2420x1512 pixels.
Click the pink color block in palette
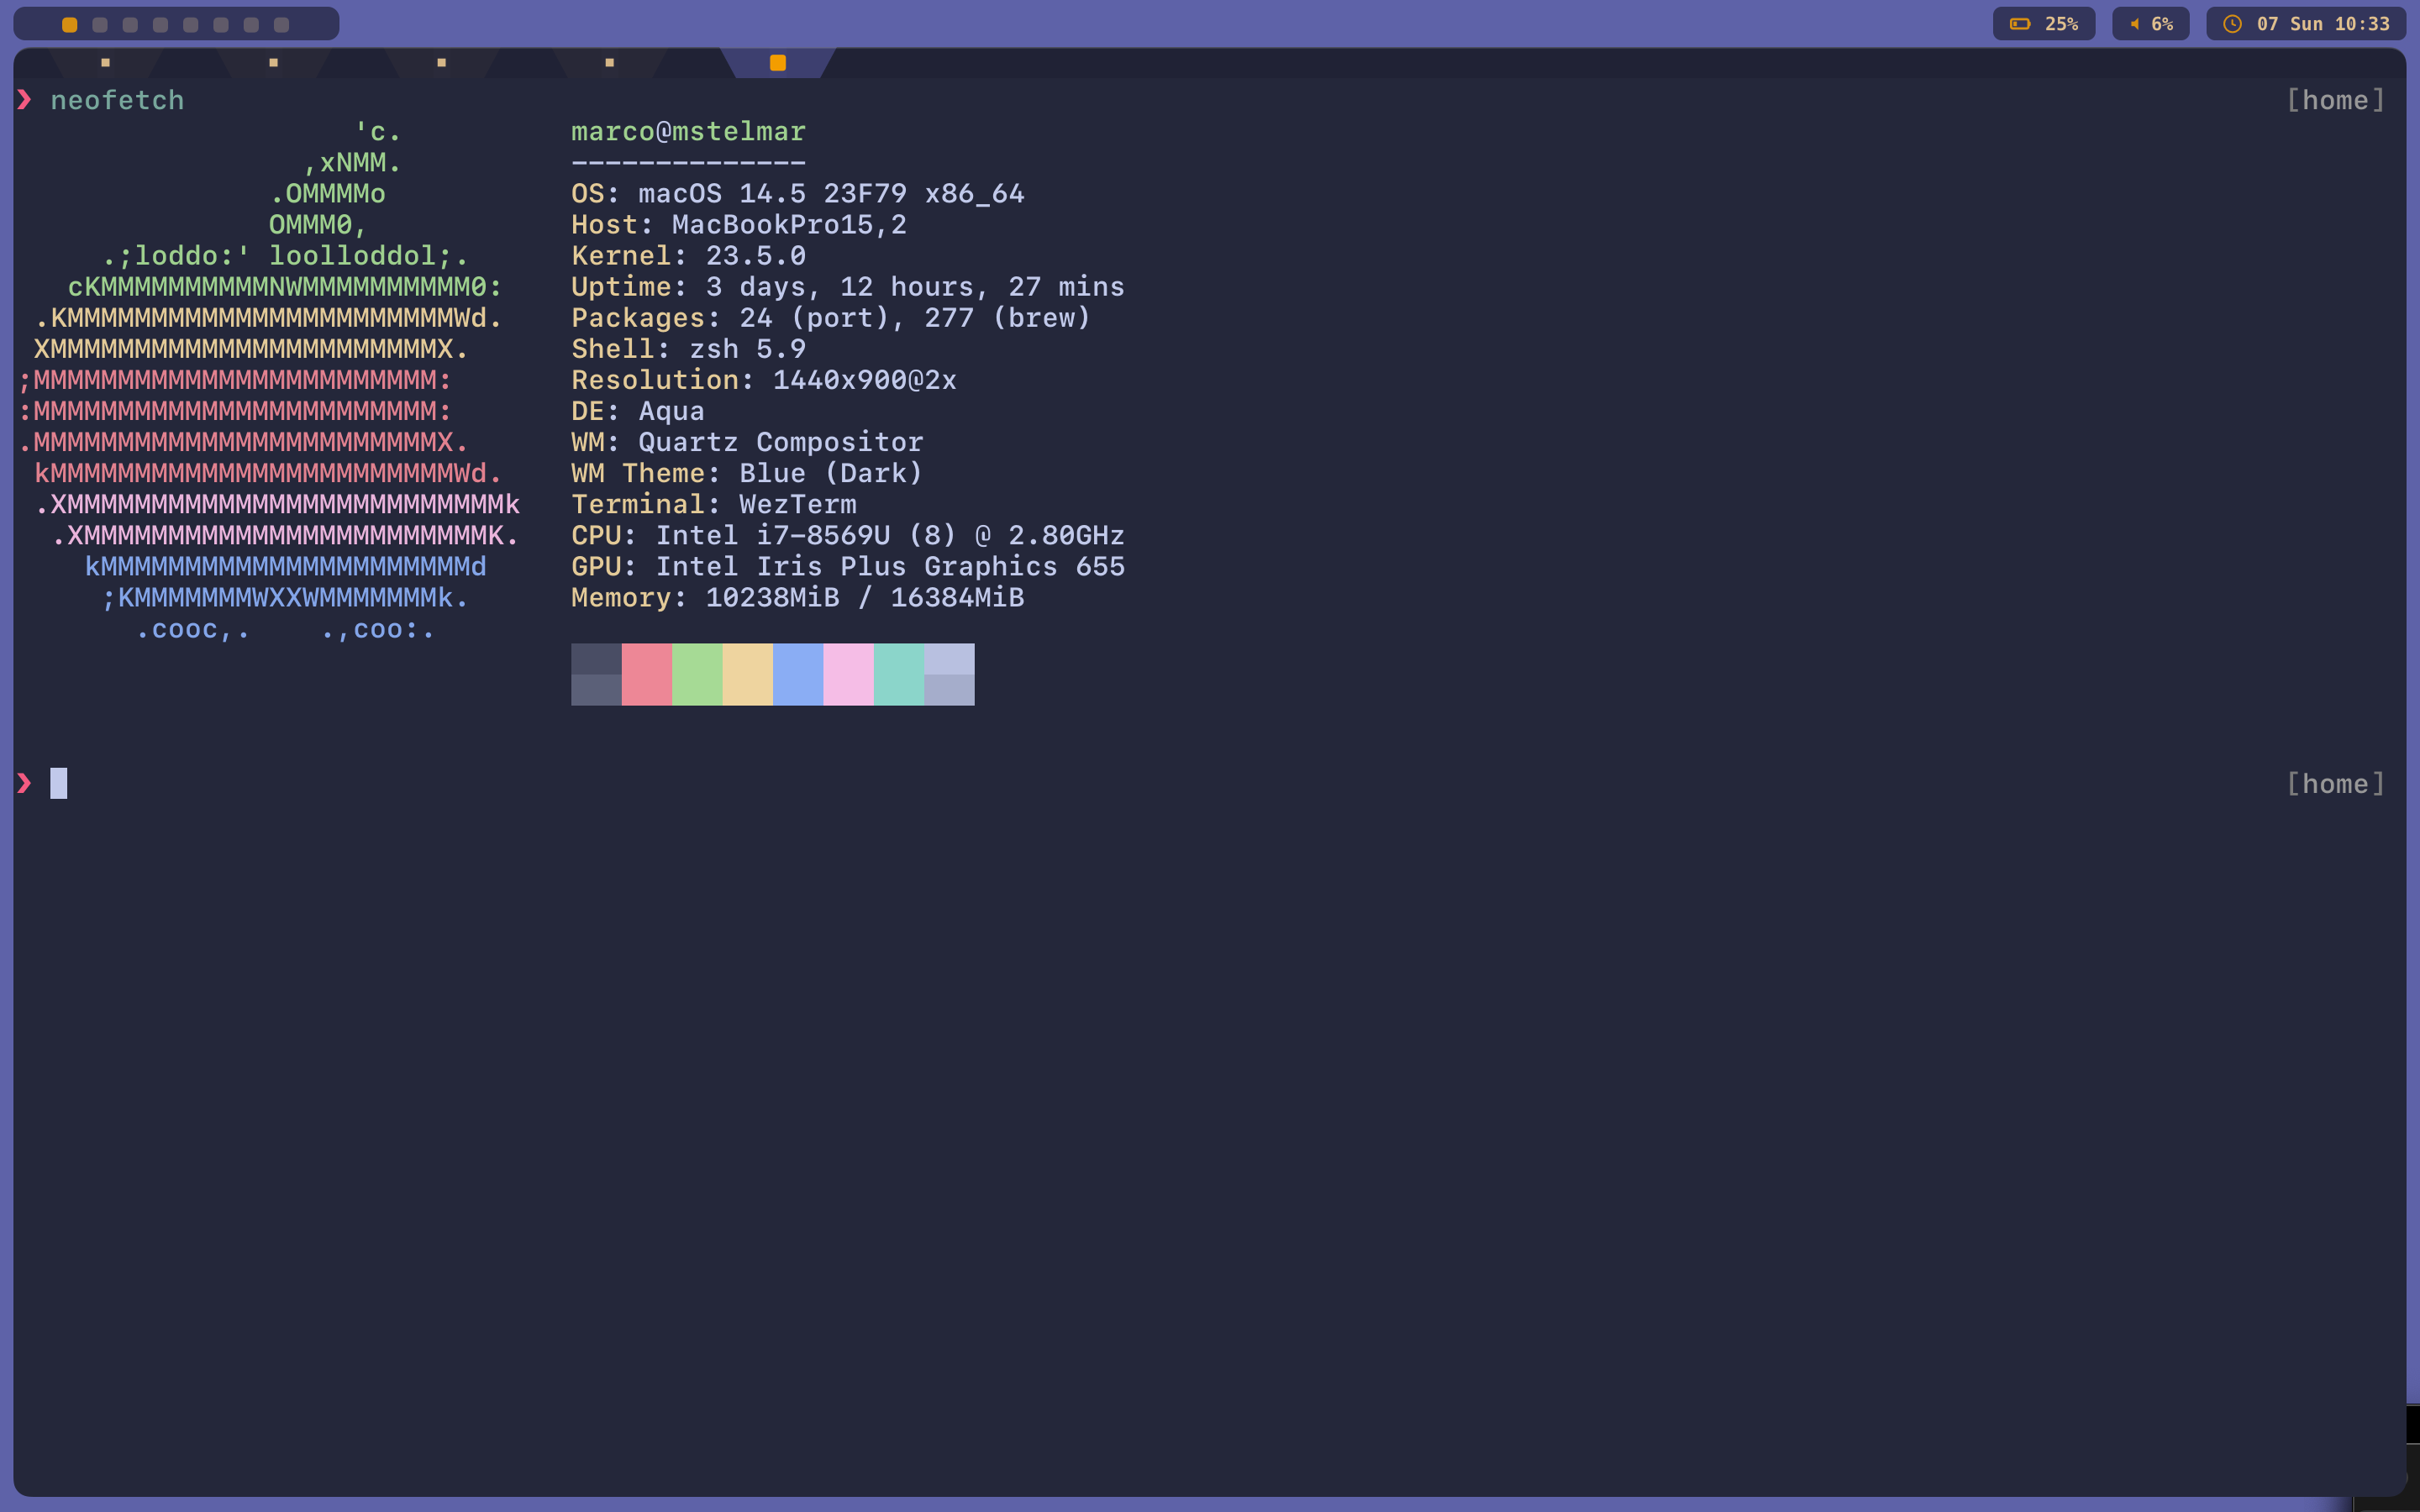click(848, 674)
